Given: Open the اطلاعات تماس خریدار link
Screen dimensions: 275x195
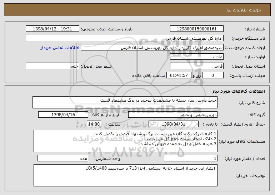Looking at the screenshot, I should [x=60, y=48].
